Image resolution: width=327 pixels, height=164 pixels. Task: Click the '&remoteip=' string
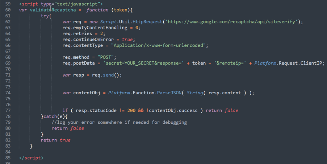coord(230,63)
